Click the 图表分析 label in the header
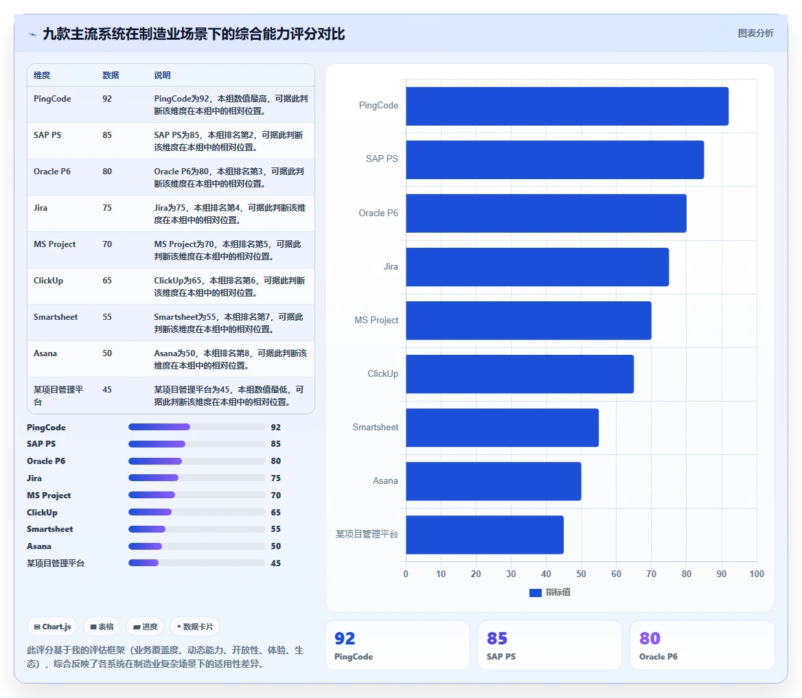 coord(755,33)
